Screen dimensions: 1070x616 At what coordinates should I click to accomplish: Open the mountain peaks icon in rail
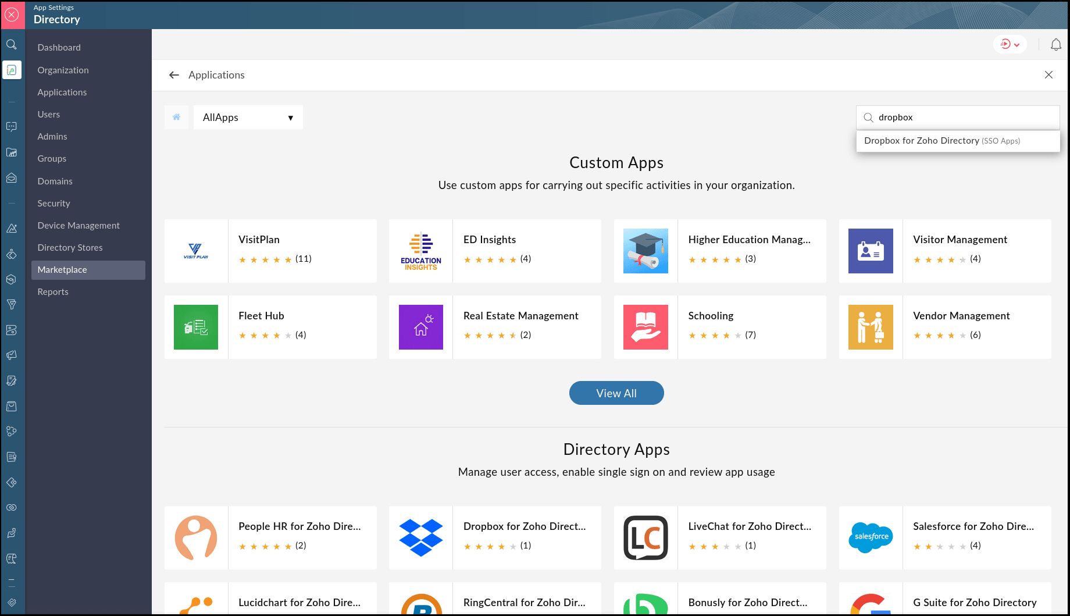tap(12, 229)
